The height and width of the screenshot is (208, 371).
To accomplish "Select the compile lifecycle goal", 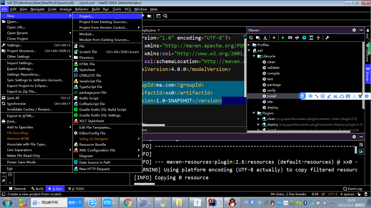I will coord(273,73).
